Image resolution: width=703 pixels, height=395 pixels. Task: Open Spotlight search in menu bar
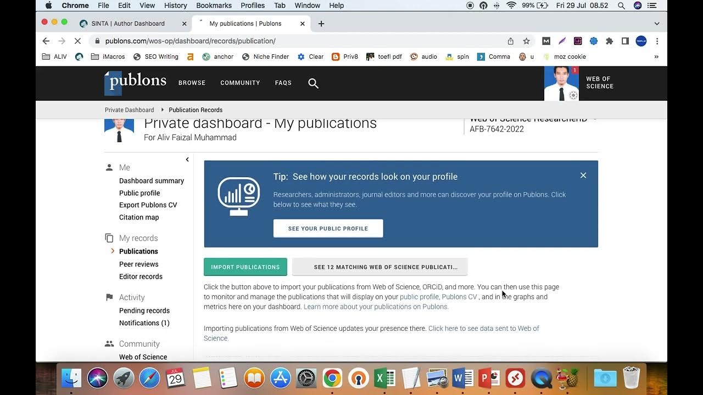coord(621,5)
